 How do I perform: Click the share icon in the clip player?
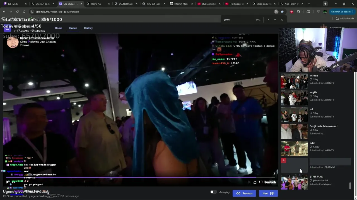[255, 182]
